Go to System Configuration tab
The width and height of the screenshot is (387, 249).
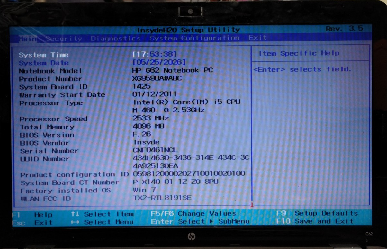point(194,38)
